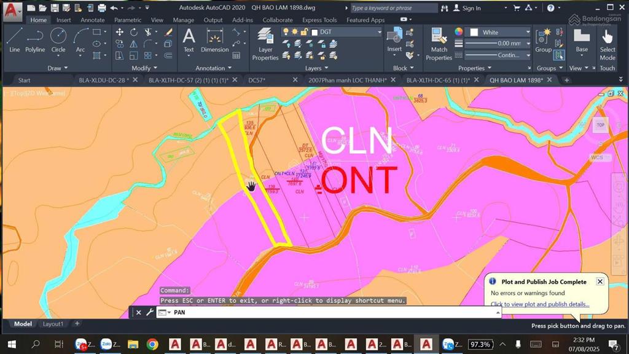Select the Circle tool

click(x=58, y=40)
